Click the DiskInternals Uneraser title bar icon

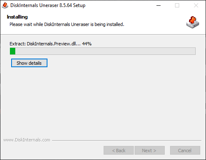[x=5, y=5]
